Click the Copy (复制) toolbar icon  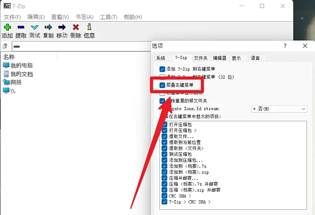pyautogui.click(x=48, y=27)
